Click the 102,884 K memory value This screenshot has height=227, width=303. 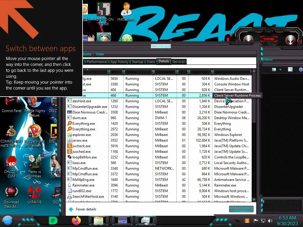pyautogui.click(x=203, y=140)
